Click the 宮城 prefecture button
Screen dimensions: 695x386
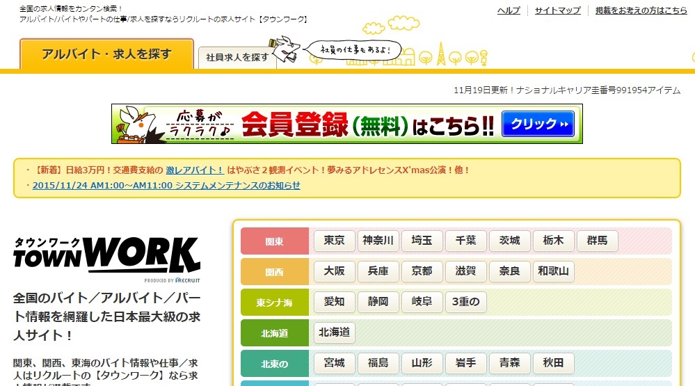pyautogui.click(x=334, y=363)
